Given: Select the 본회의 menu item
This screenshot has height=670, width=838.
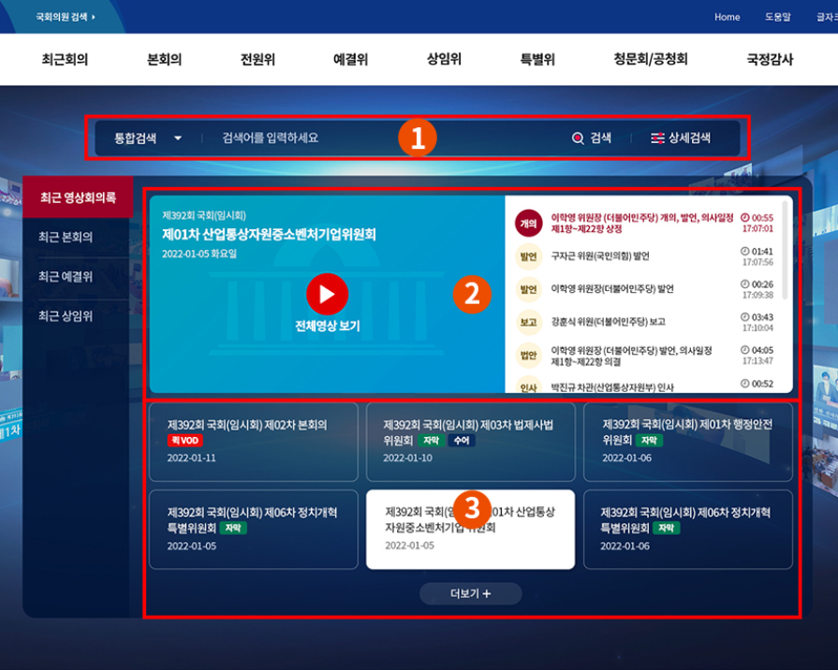Looking at the screenshot, I should [x=163, y=58].
